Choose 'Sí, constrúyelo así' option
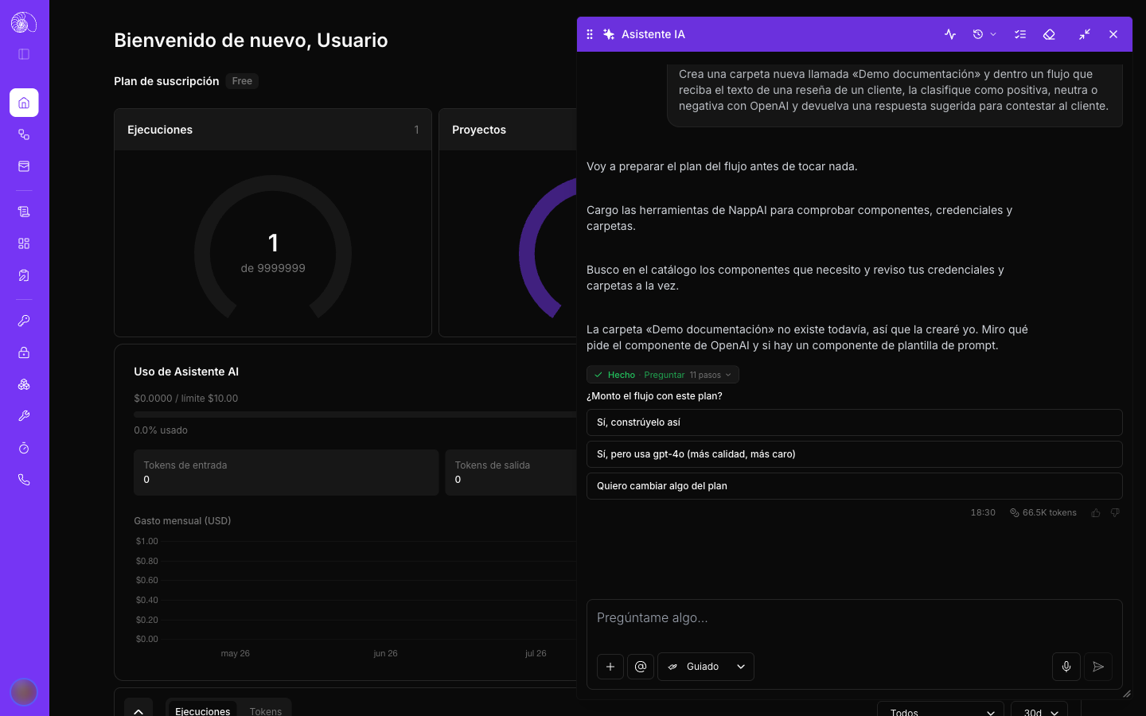Image resolution: width=1146 pixels, height=716 pixels. tap(855, 422)
